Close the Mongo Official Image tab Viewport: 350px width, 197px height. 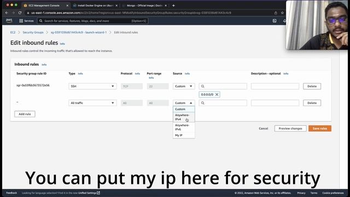166,5
